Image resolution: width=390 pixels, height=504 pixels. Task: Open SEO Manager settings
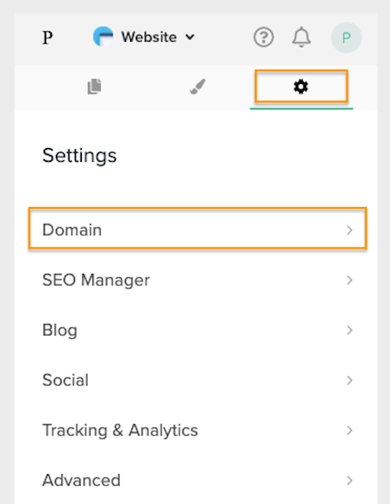pos(198,280)
